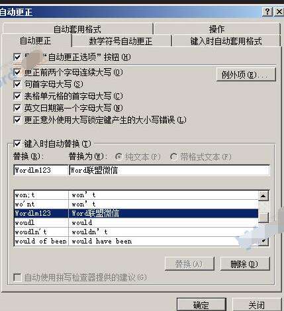Uncheck 键入时自动替换 checkbox
Screen dimensions: 284x311
pos(17,144)
